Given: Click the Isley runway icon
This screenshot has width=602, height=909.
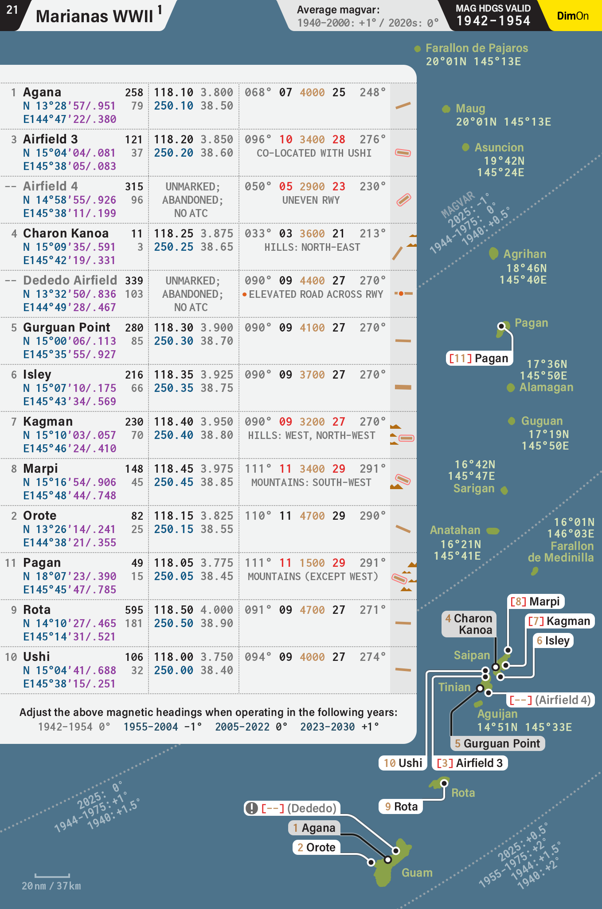Looking at the screenshot, I should pyautogui.click(x=403, y=387).
